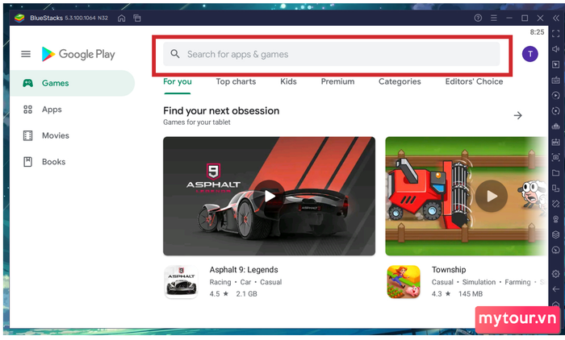Viewport: 565px width, 340px height.
Task: Click the 2.1 GB size text
Action: (x=246, y=294)
